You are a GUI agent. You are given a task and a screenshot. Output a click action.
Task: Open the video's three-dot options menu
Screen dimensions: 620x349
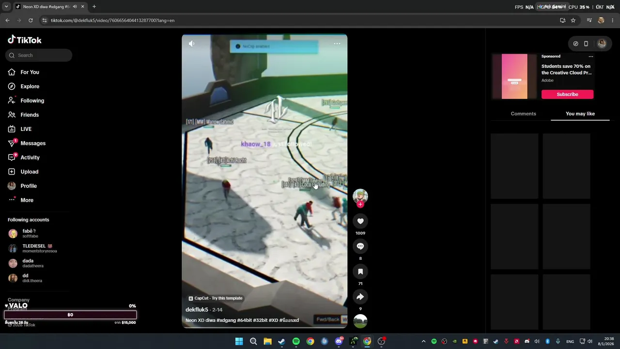[x=337, y=44]
